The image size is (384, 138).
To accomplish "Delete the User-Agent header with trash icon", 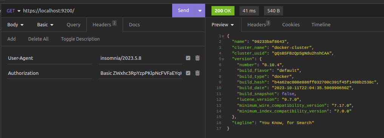I will tap(197, 58).
